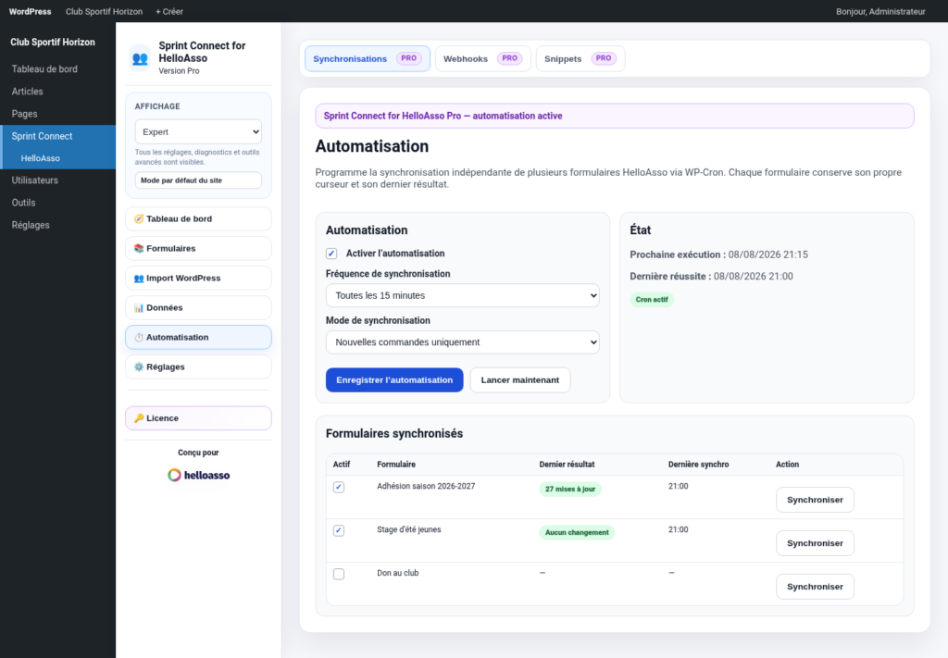The height and width of the screenshot is (658, 948).
Task: Click the Cron actif status badge
Action: (652, 300)
